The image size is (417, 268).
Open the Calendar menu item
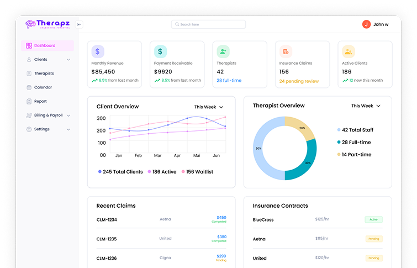(x=43, y=87)
